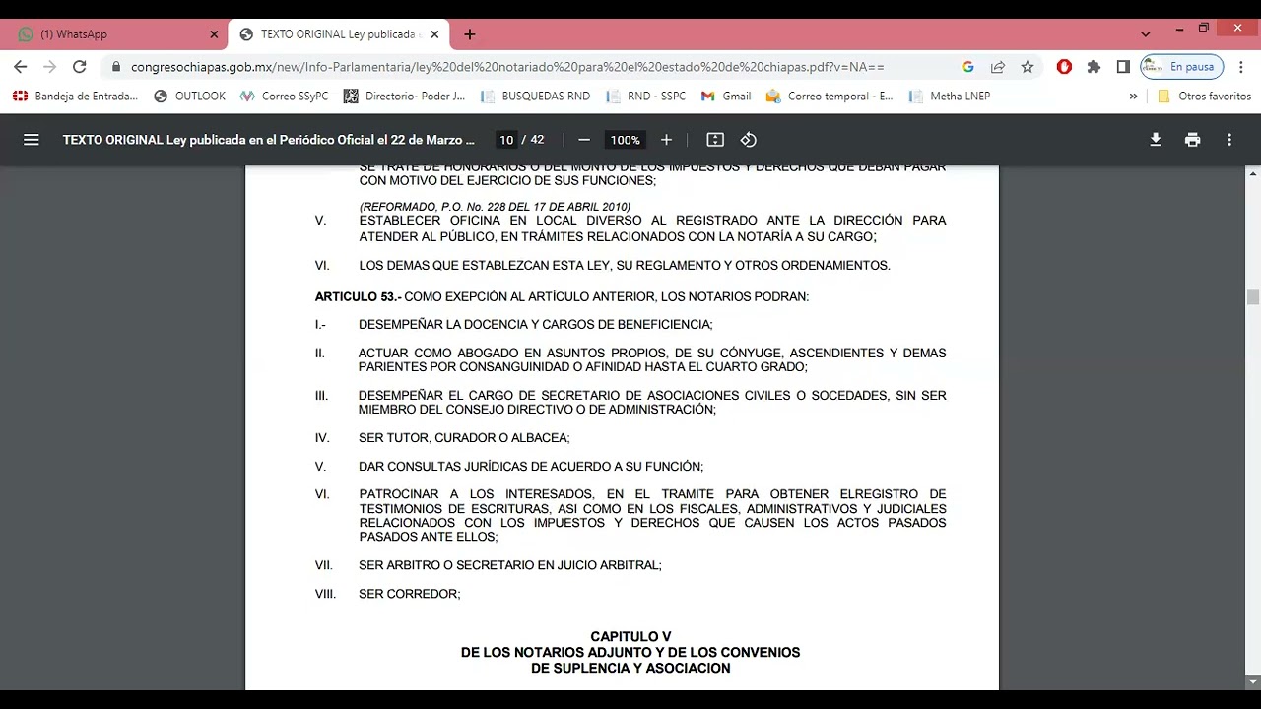Open Otros favoritos bookmarks folder
This screenshot has width=1261, height=709.
(x=1204, y=97)
